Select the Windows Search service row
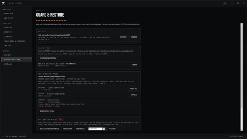The height and width of the screenshot is (139, 247). click(x=88, y=103)
